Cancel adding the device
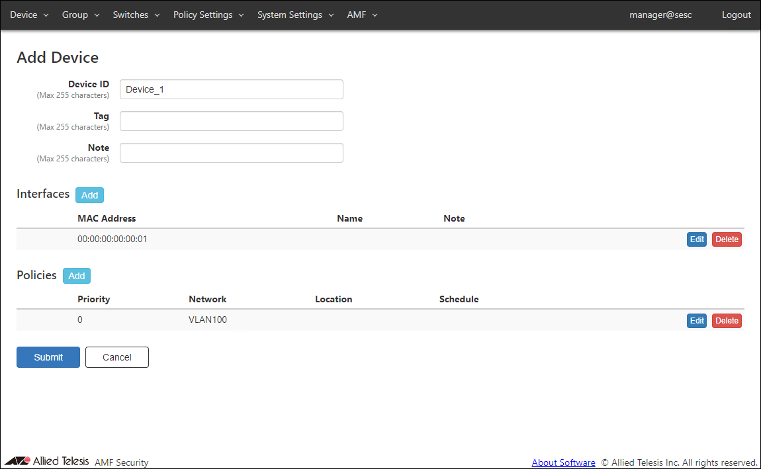Screen dimensions: 761x469 [117, 357]
